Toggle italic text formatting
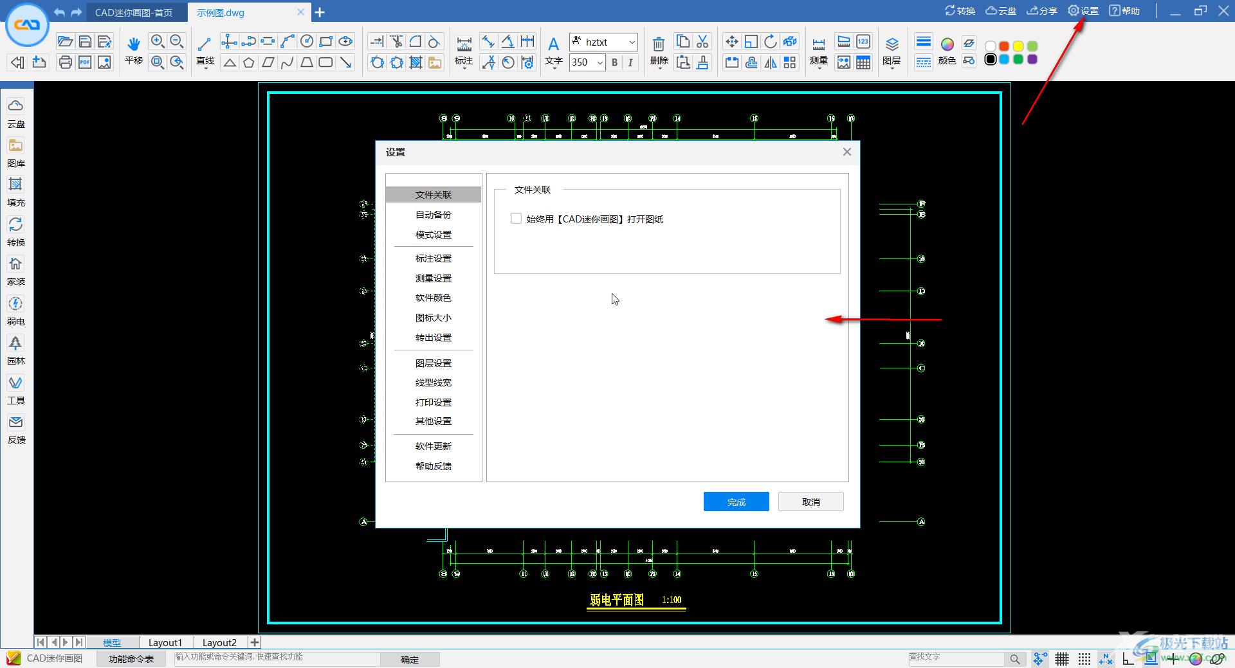The image size is (1235, 668). (x=630, y=62)
